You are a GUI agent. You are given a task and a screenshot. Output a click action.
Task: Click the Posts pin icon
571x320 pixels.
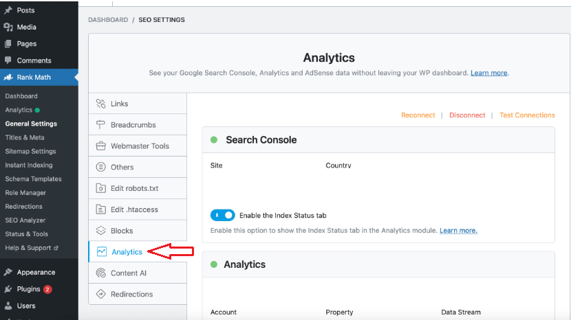(x=8, y=10)
